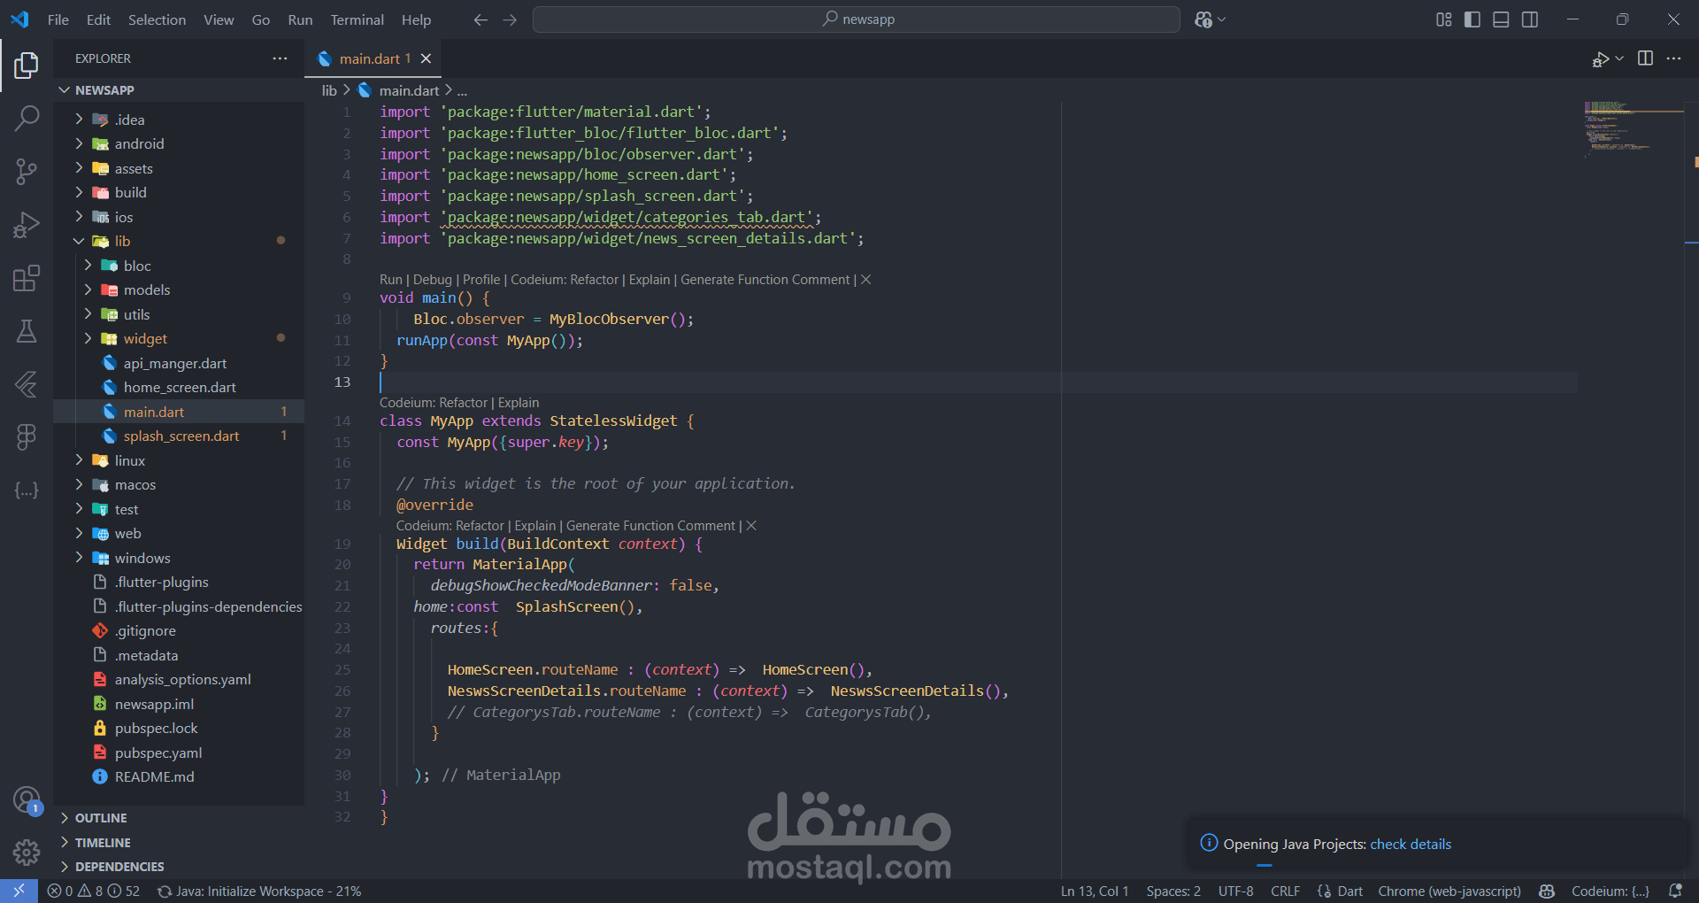The image size is (1699, 903).
Task: Open the Search view icon
Action: point(27,118)
